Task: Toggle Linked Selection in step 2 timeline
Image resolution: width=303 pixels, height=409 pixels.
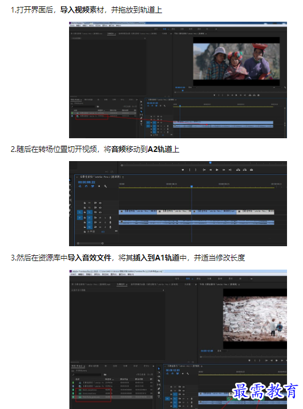Action: pyautogui.click(x=92, y=186)
